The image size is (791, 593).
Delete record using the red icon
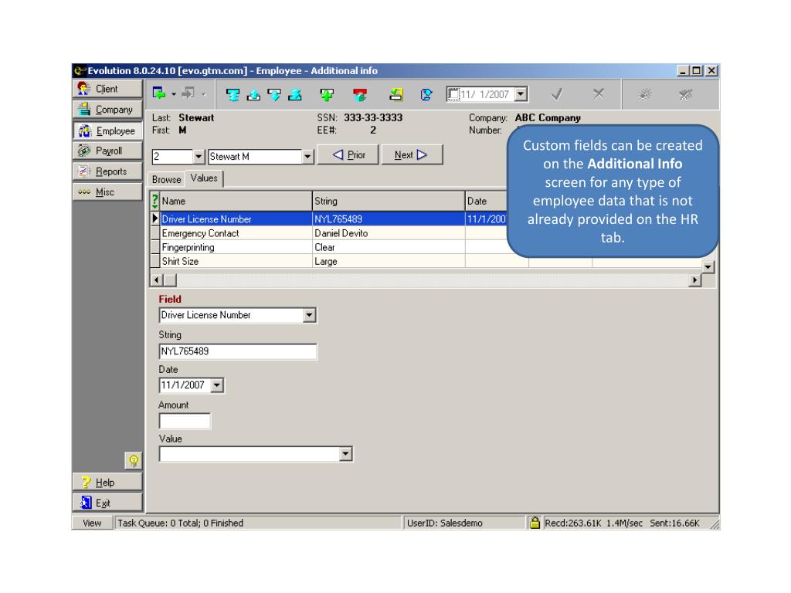[360, 94]
